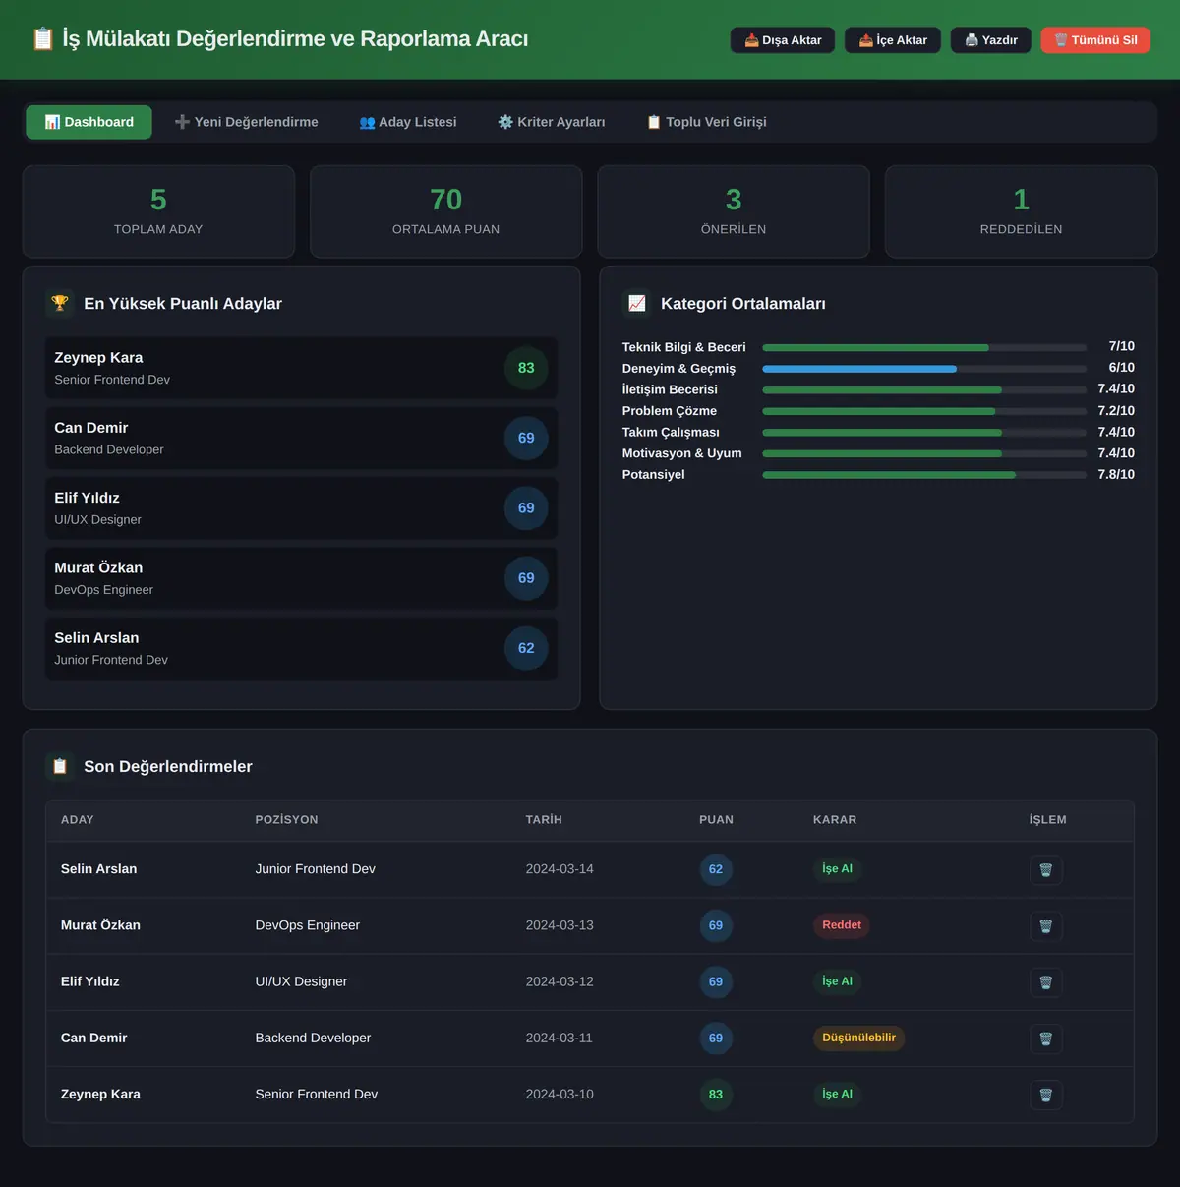Go to the Aday Listesi tab
The height and width of the screenshot is (1187, 1180).
pos(408,122)
